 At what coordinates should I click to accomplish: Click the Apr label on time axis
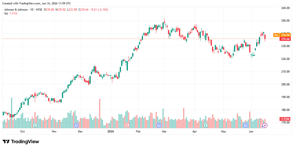tap(194, 132)
